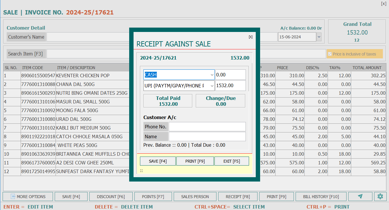The width and height of the screenshot is (389, 210).
Task: Open the invoice date picker dropdown
Action: click(x=319, y=37)
